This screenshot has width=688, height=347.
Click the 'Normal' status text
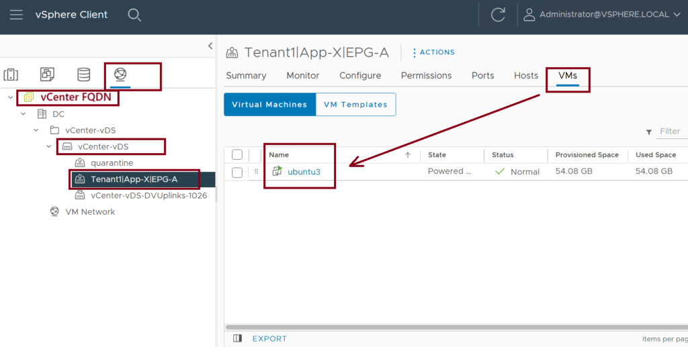point(525,172)
